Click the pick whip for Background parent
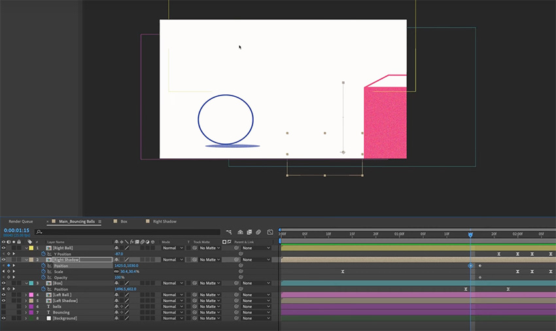556x331 pixels. (x=237, y=318)
